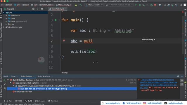187x105 pixels.
Task: Click the red error bulb on line 7
Action: click(x=64, y=41)
